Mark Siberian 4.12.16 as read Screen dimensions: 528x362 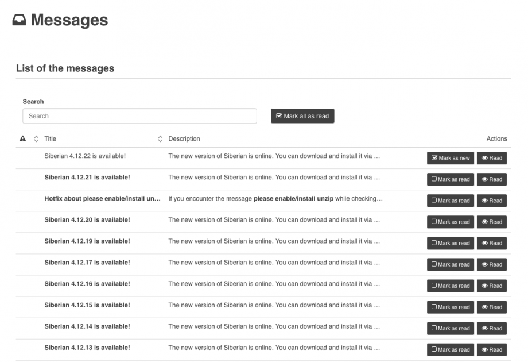pos(450,286)
